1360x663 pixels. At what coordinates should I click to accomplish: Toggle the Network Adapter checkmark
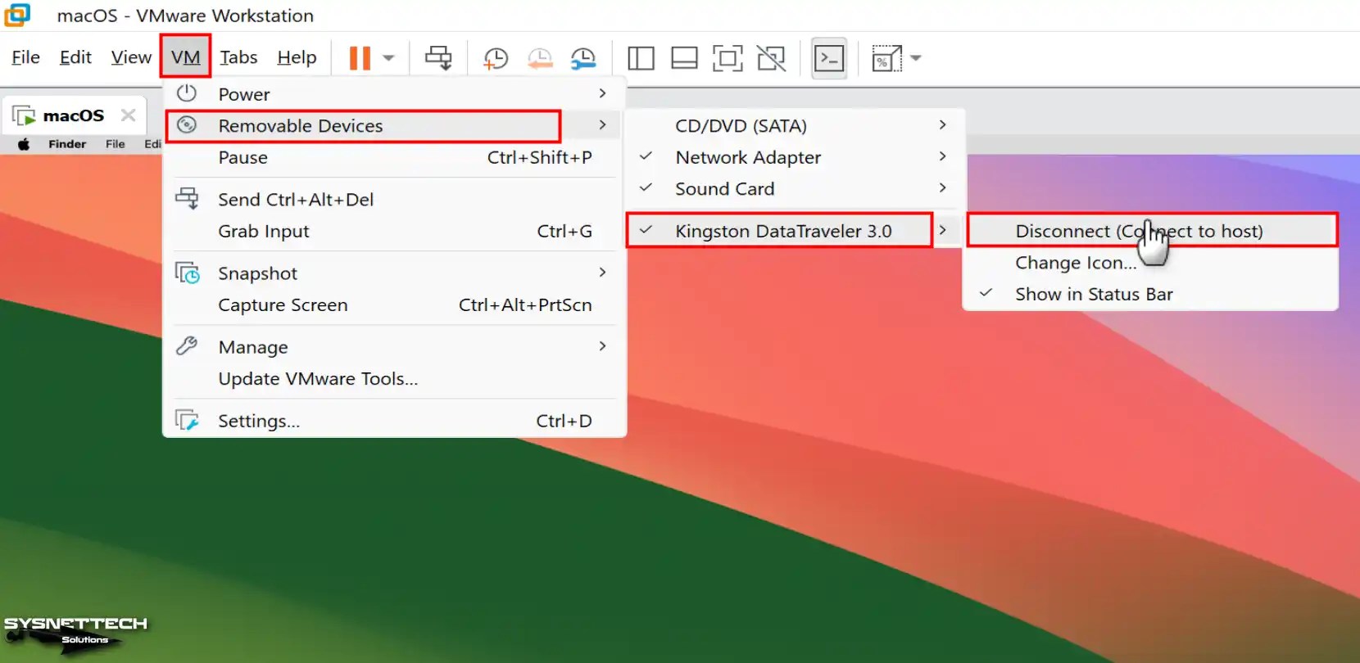click(646, 156)
